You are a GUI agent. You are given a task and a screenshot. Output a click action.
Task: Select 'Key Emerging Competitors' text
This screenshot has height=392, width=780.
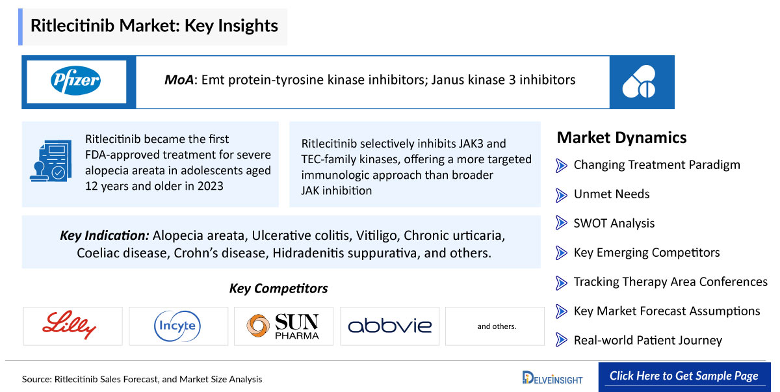click(647, 253)
